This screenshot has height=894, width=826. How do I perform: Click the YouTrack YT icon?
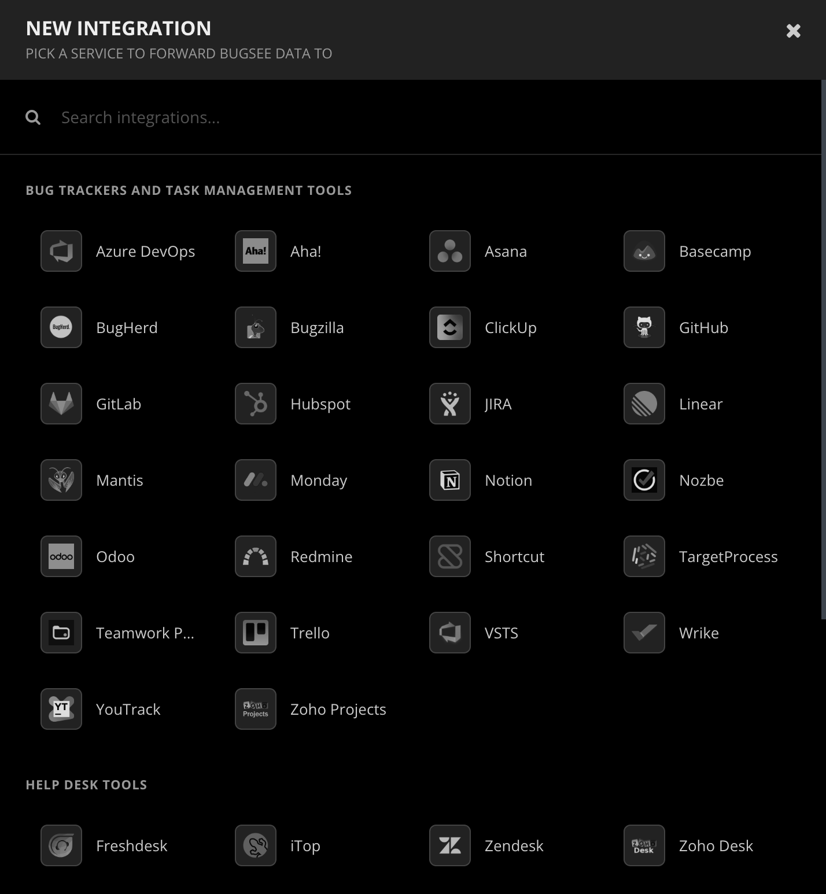click(61, 709)
